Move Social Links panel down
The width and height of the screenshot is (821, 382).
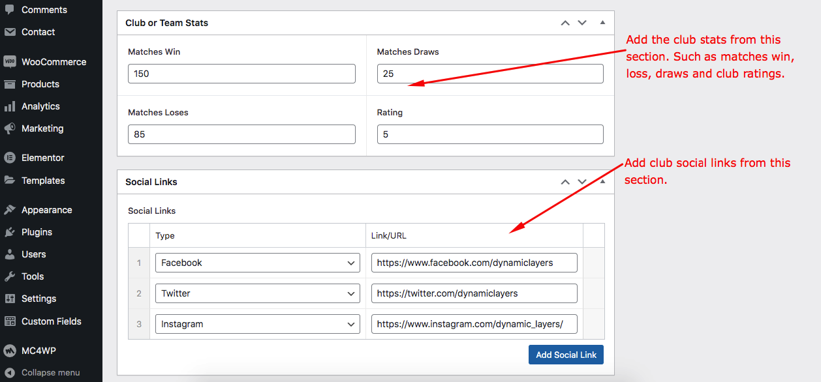click(x=582, y=182)
